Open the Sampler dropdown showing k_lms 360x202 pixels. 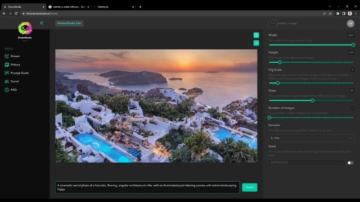(311, 138)
